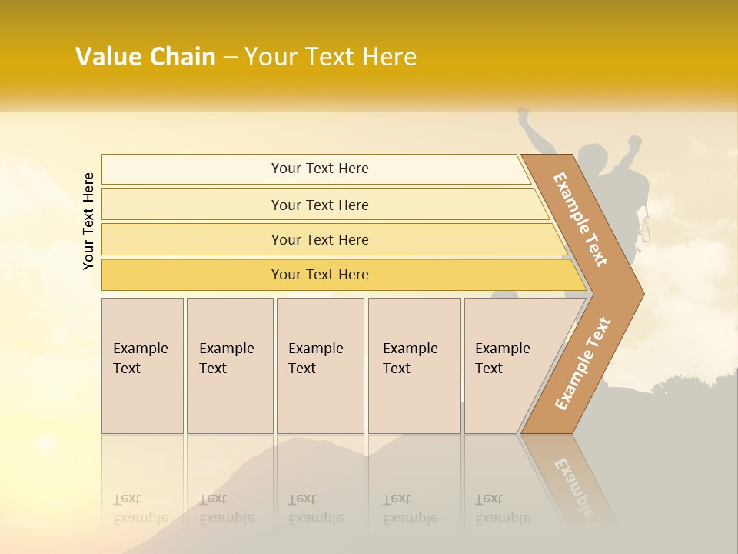Select the vertical 'Your Text Here' label
738x554 pixels.
click(88, 222)
